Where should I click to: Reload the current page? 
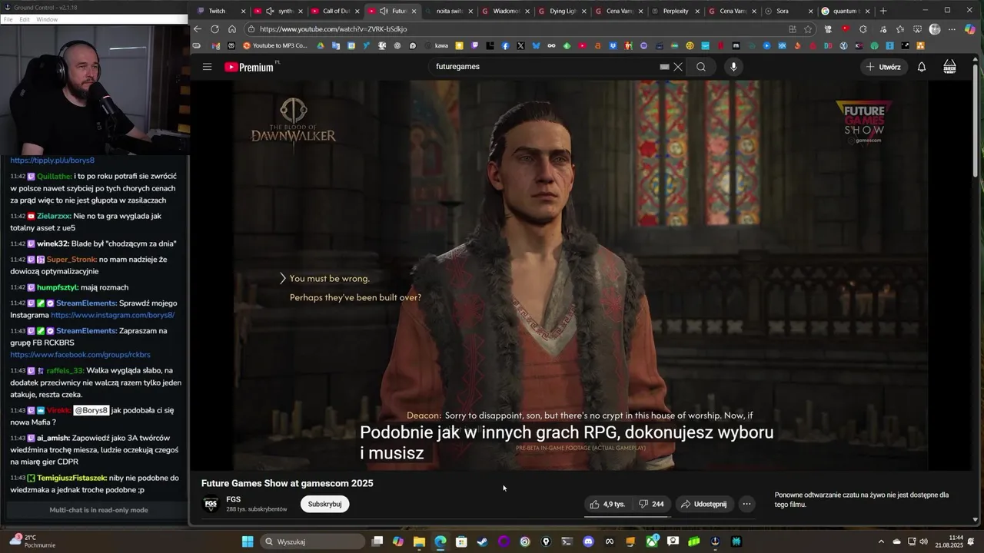pyautogui.click(x=214, y=29)
